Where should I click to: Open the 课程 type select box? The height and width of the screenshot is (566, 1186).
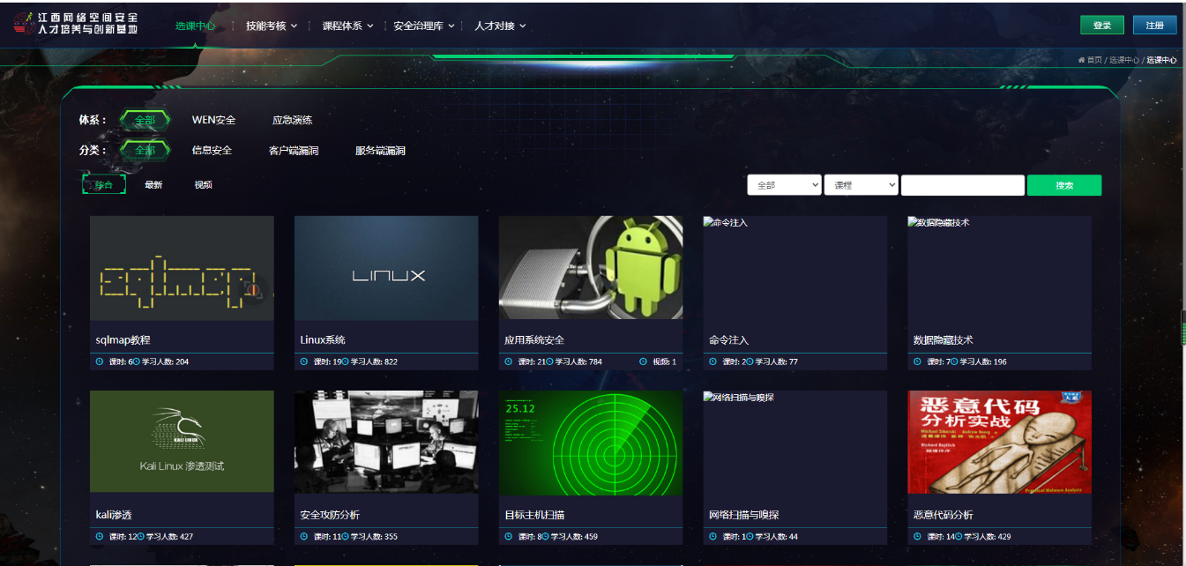tap(862, 185)
